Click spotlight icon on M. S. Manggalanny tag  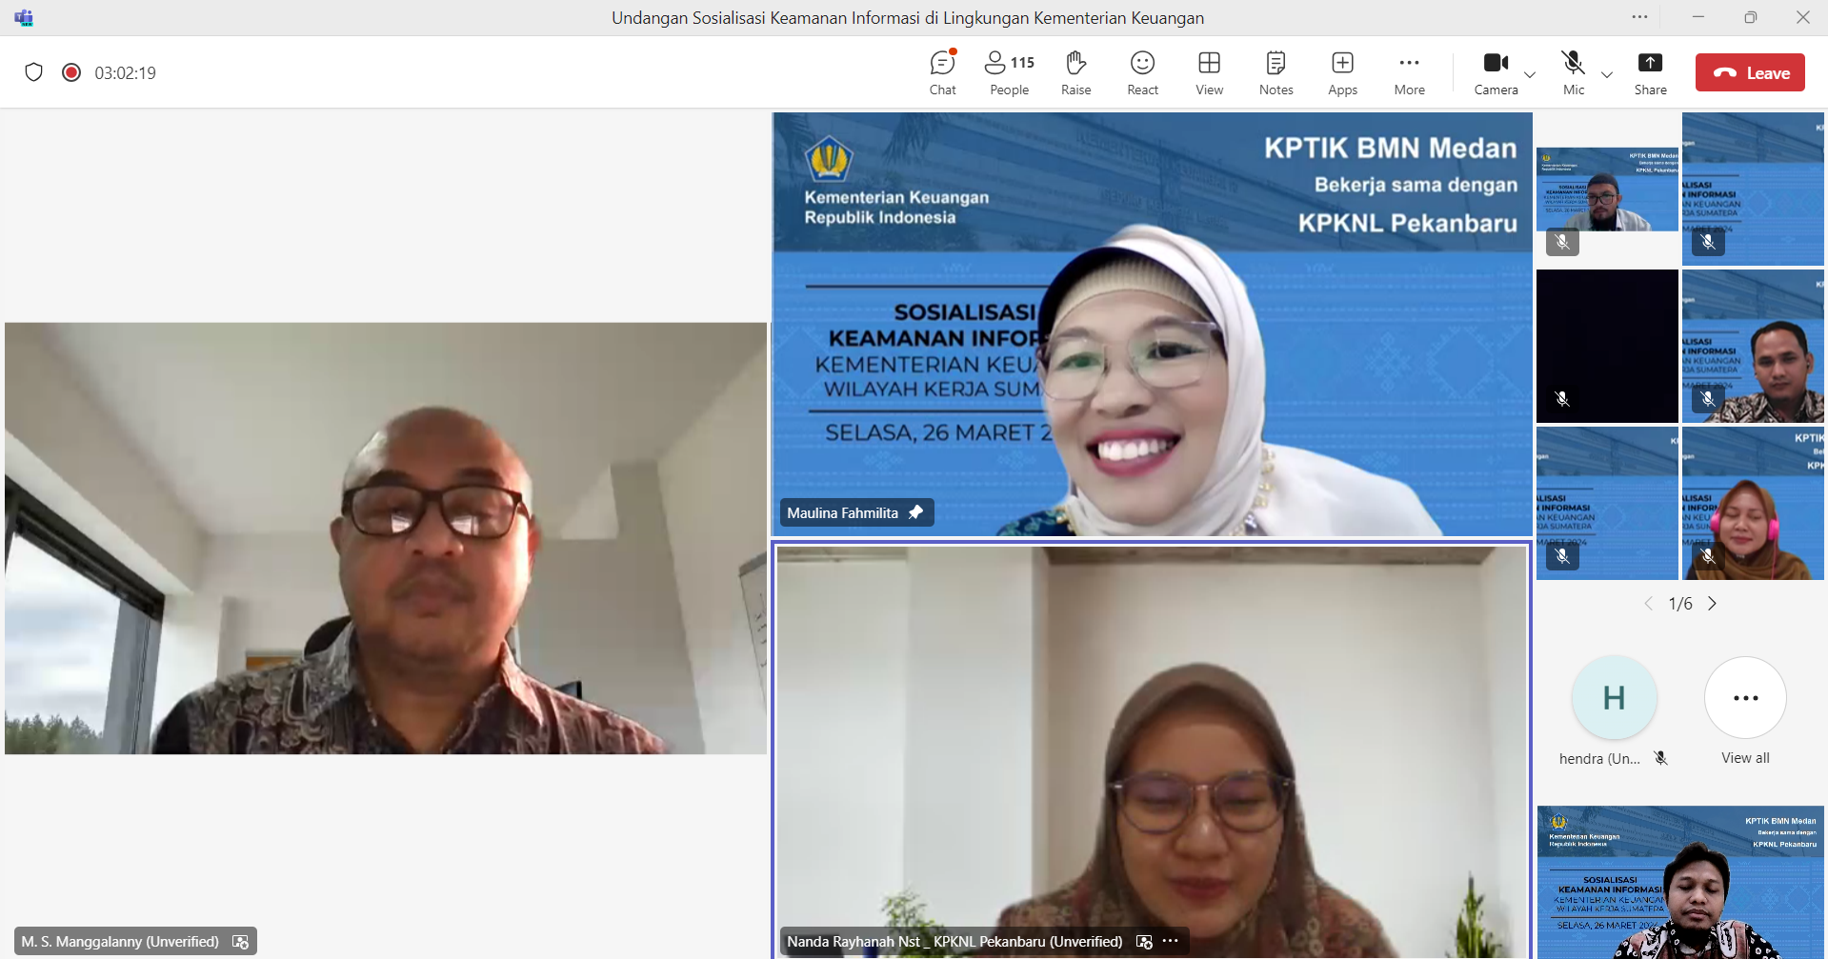(240, 942)
